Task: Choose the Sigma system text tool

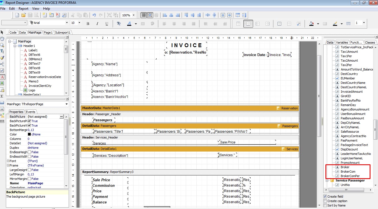Action: [x=2, y=96]
